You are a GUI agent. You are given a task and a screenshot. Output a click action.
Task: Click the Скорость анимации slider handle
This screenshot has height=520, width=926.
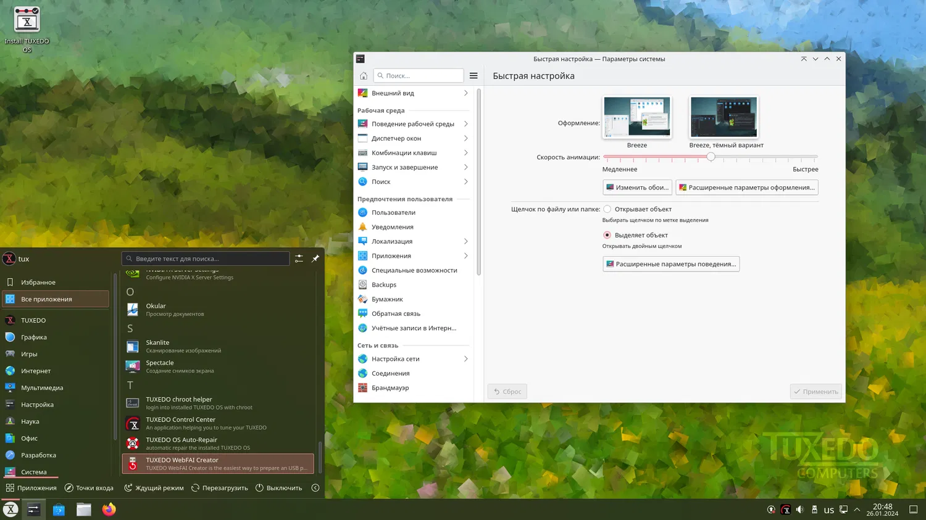click(711, 157)
